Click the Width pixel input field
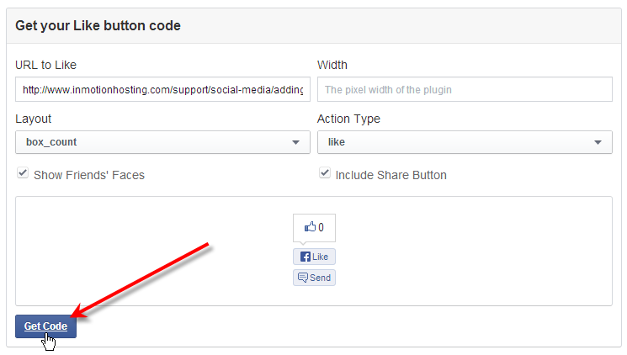The height and width of the screenshot is (355, 627). coord(464,89)
